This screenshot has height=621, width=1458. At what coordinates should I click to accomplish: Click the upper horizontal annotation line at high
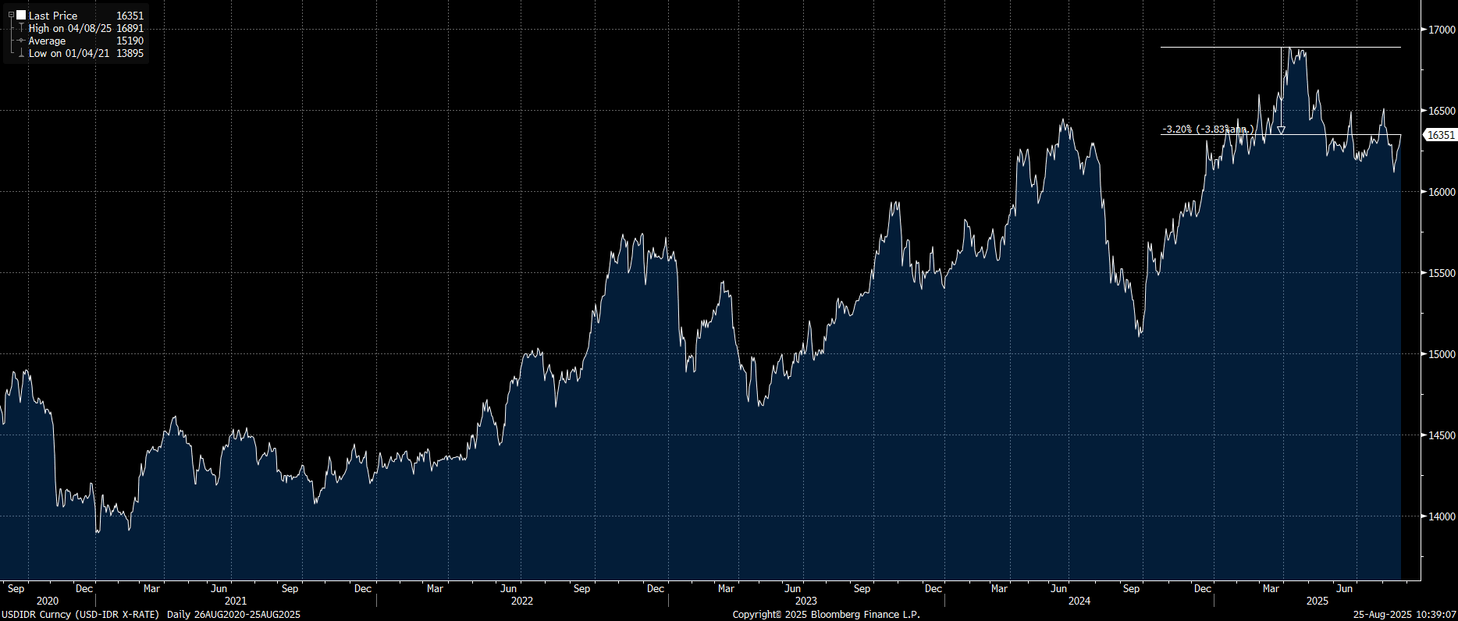tap(1218, 48)
